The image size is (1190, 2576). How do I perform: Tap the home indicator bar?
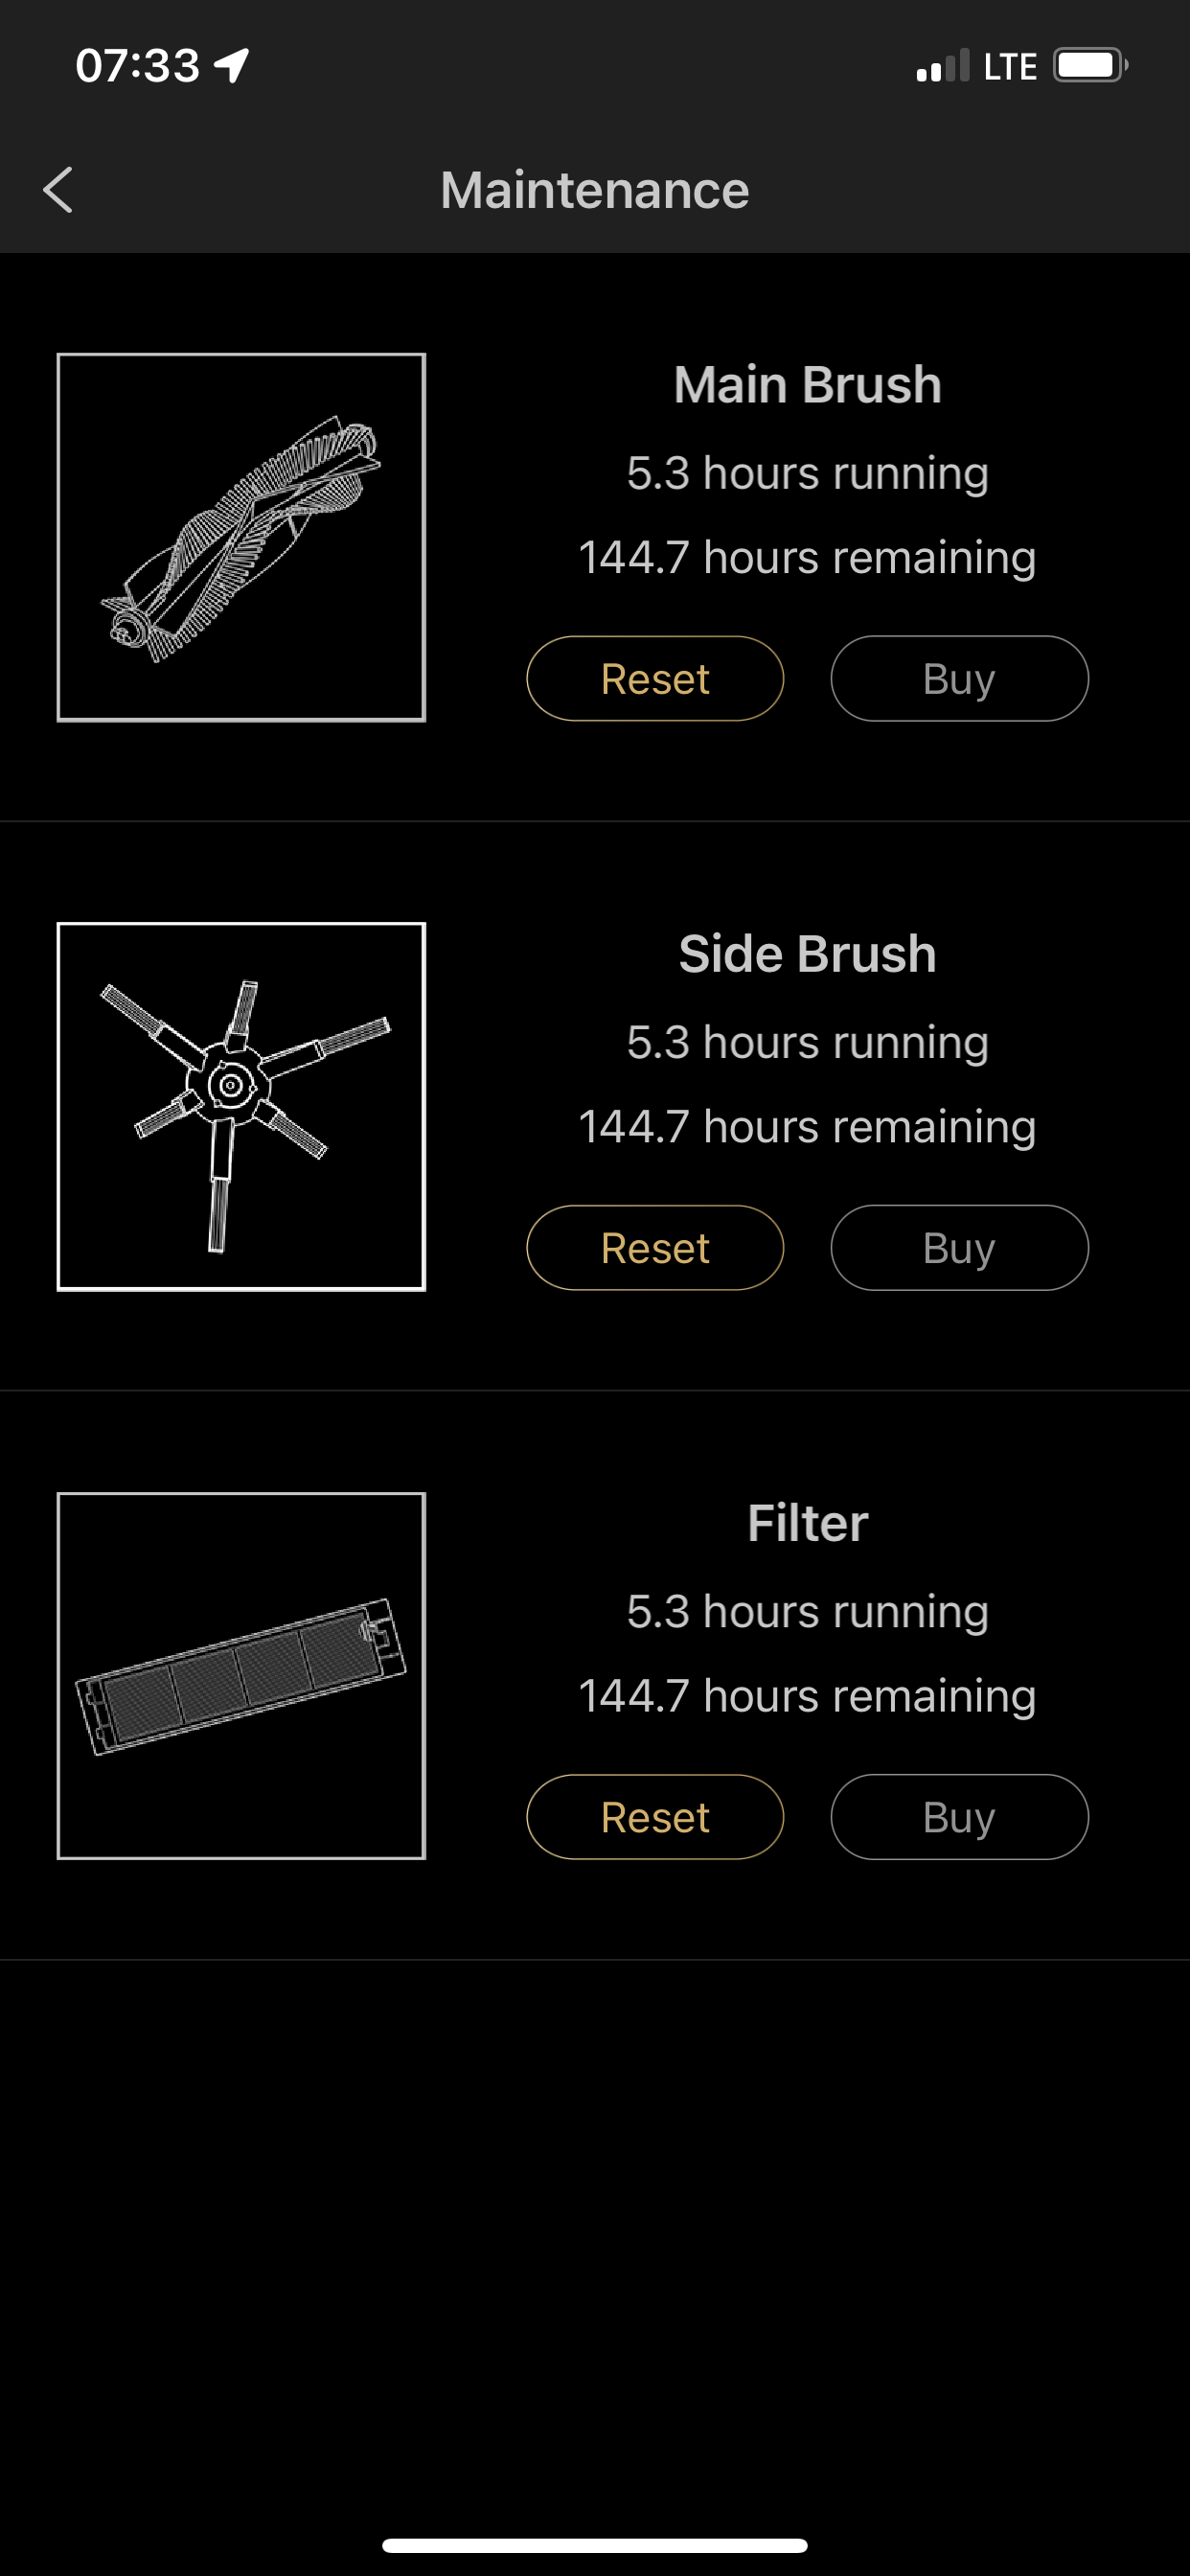tap(595, 2545)
